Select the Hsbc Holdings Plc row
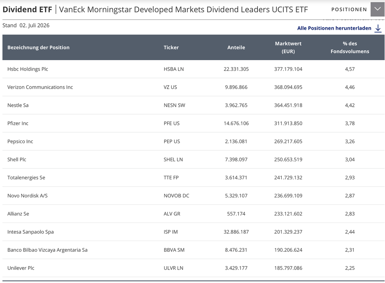Image resolution: width=385 pixels, height=283 pixels. coord(193,69)
